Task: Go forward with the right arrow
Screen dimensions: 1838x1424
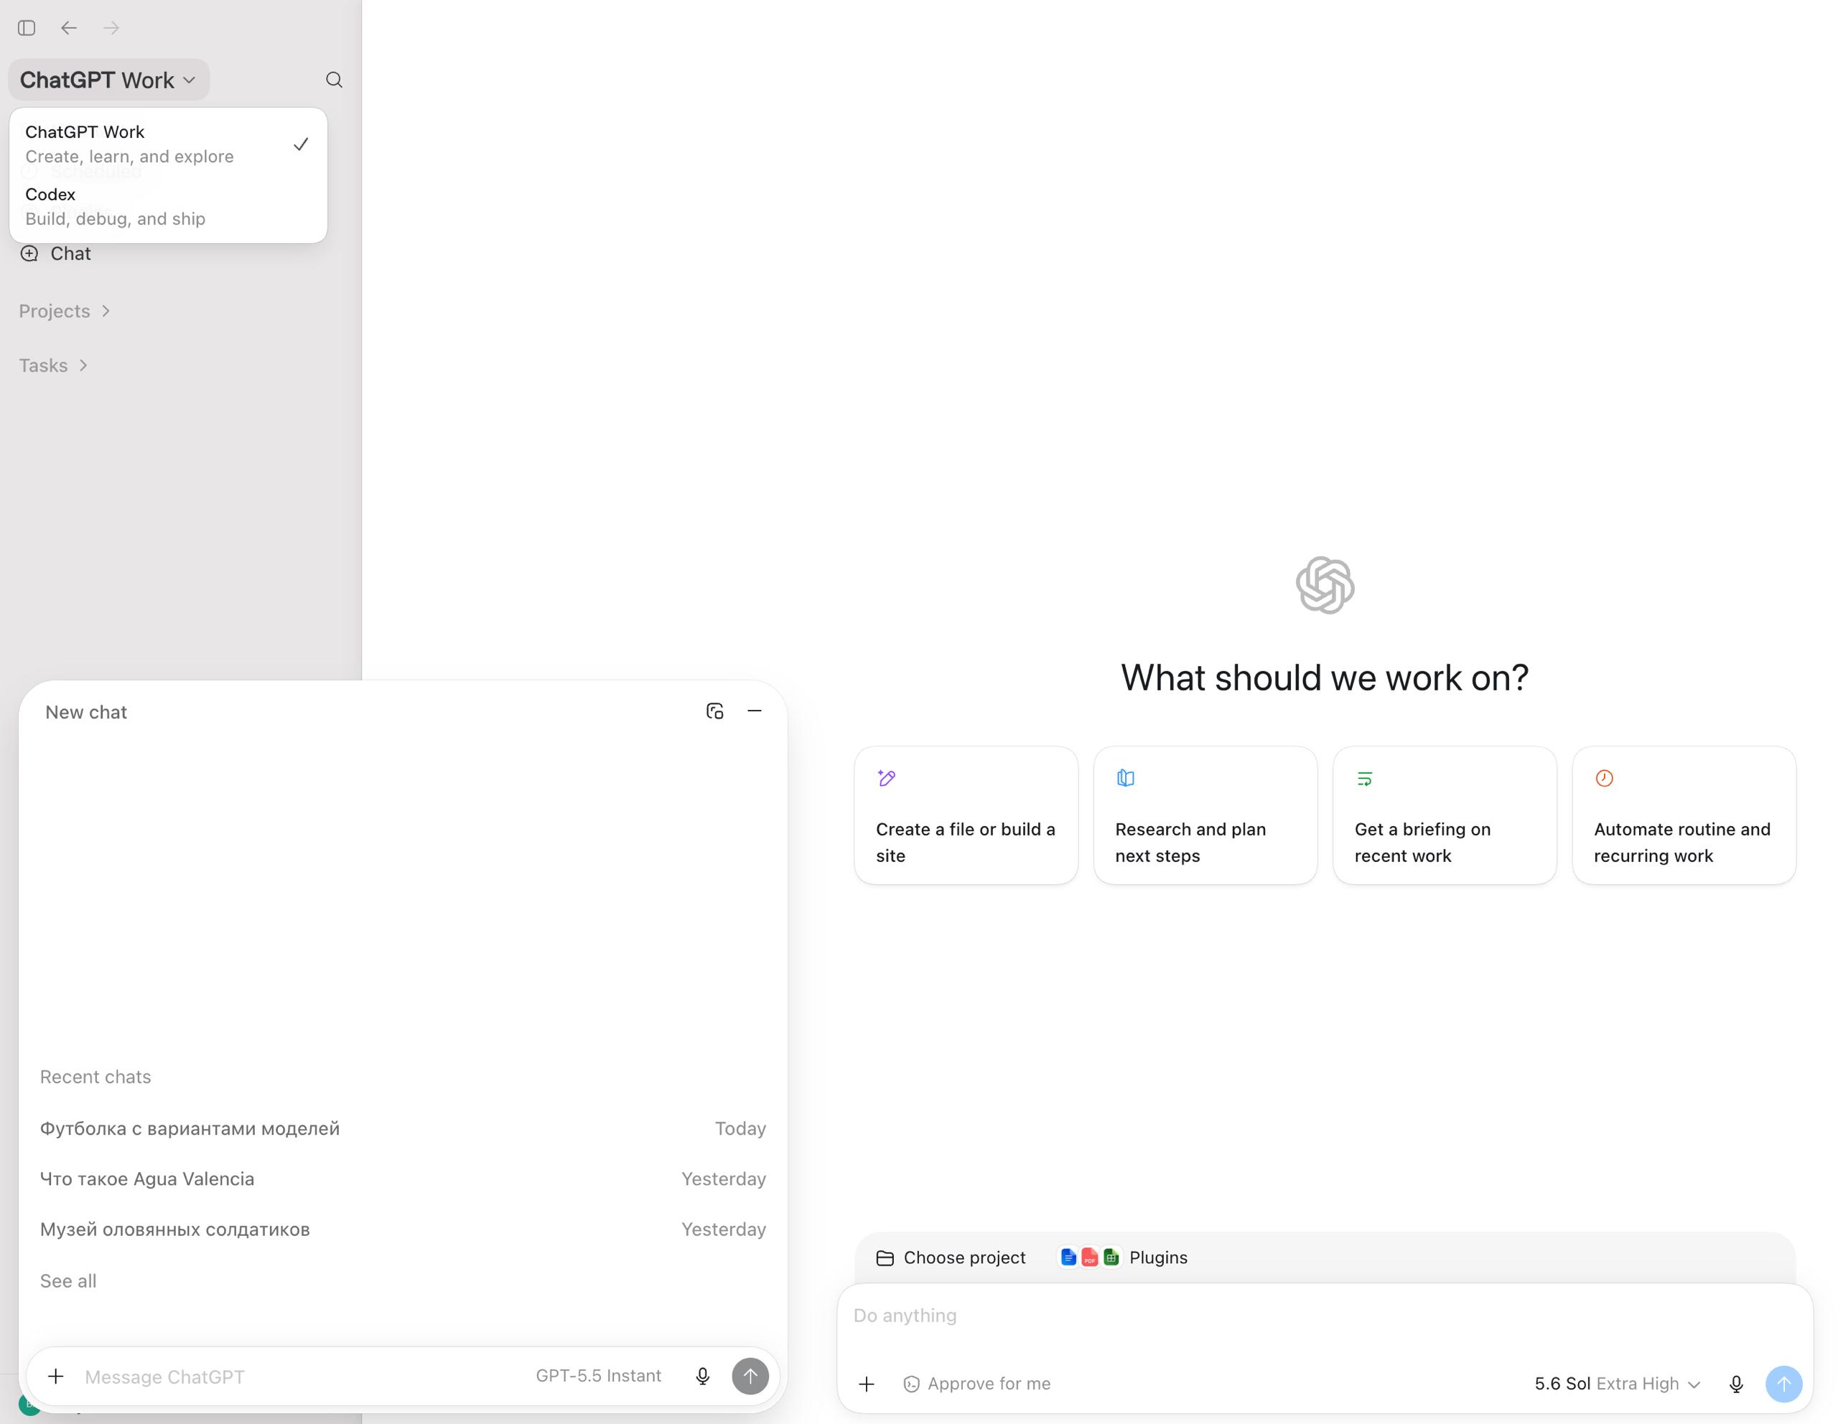Action: (111, 28)
